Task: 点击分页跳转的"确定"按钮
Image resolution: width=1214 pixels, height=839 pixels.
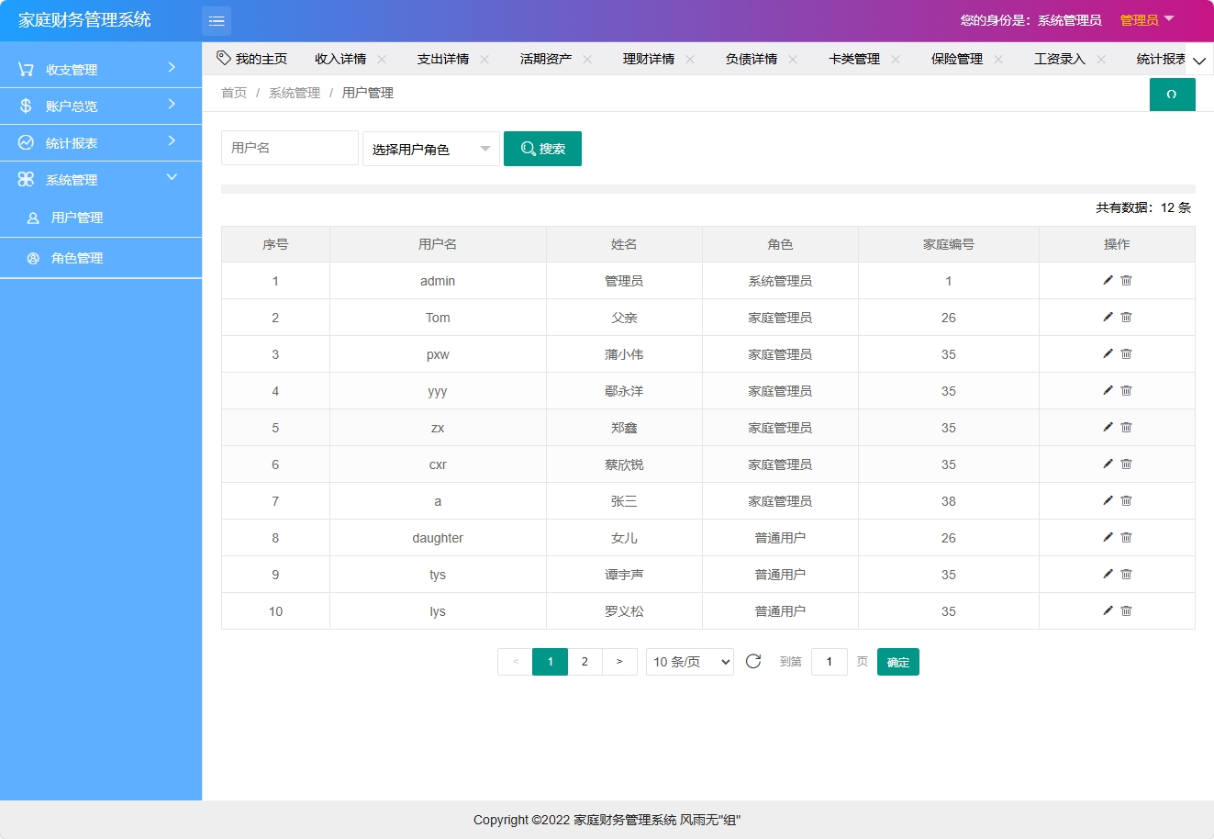Action: click(897, 661)
